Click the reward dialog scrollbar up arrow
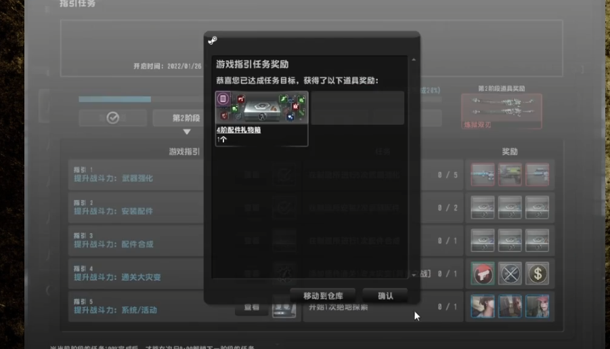This screenshot has height=349, width=610. click(x=414, y=60)
